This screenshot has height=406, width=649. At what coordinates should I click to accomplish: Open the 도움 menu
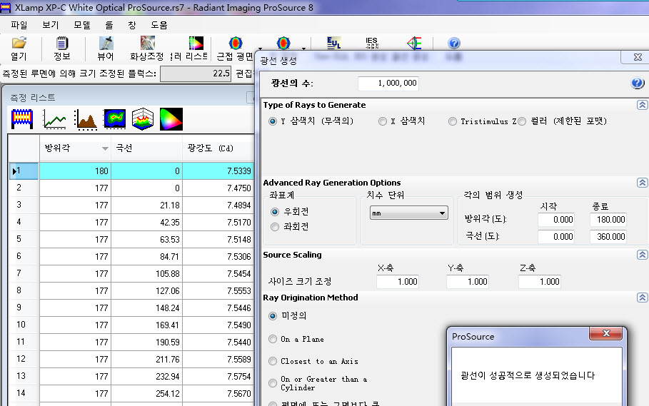point(159,25)
